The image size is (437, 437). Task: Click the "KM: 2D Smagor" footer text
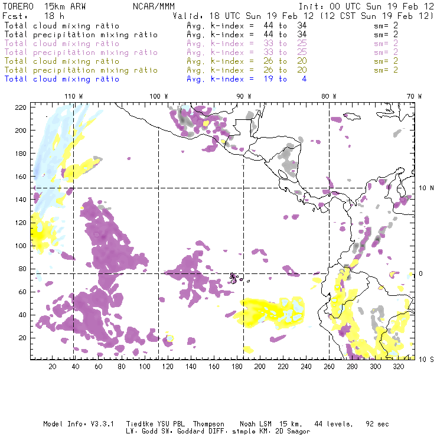coord(285,432)
